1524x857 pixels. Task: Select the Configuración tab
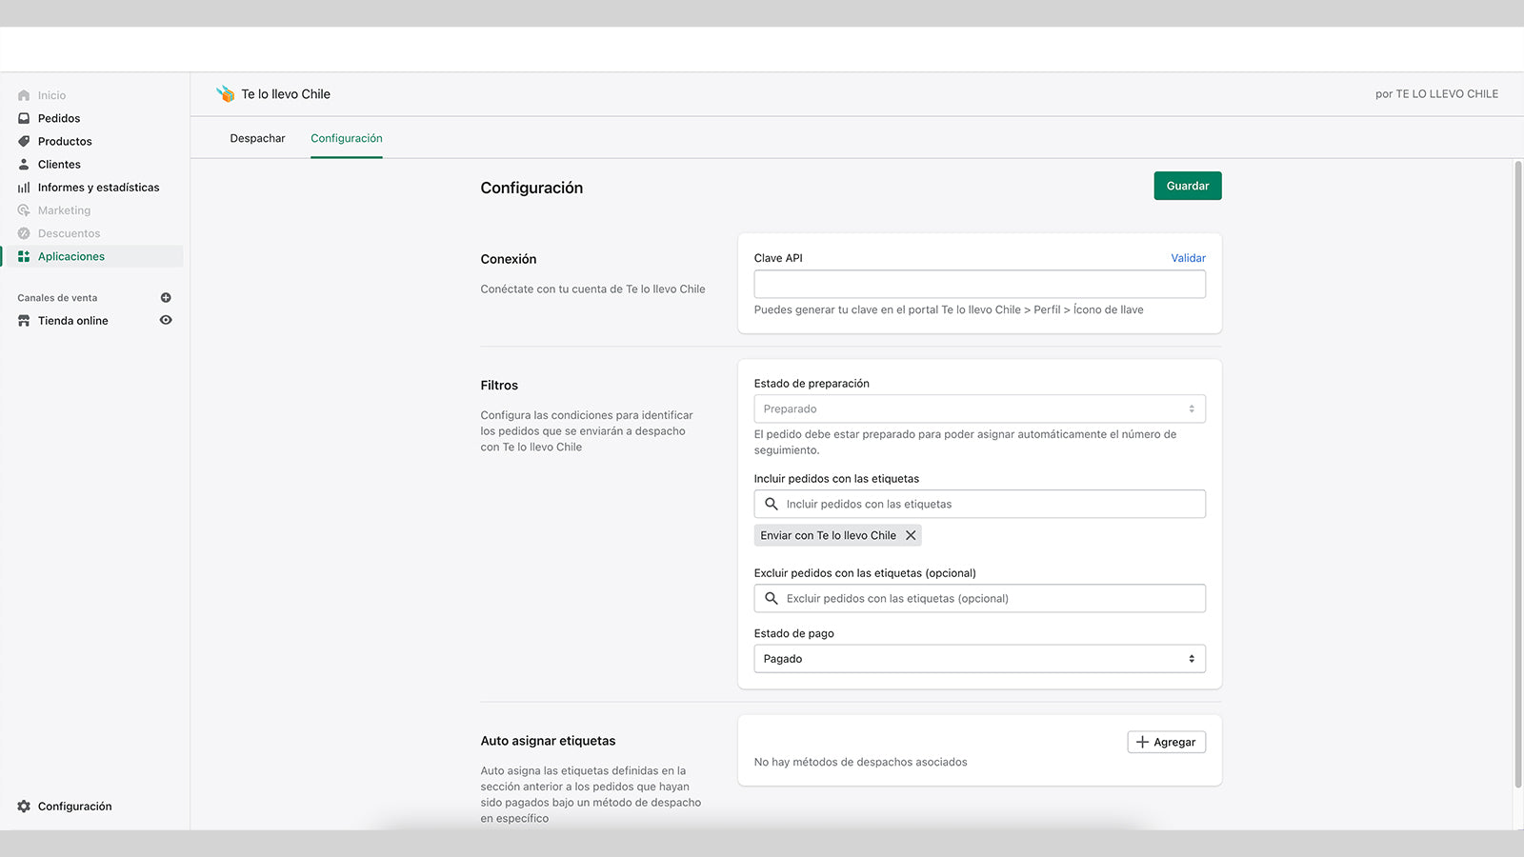pyautogui.click(x=347, y=138)
